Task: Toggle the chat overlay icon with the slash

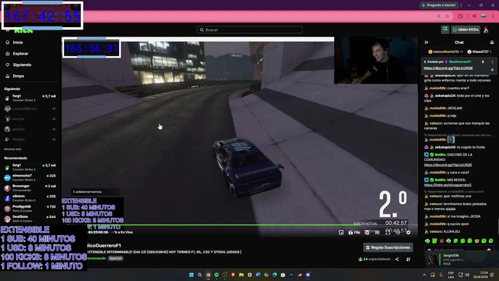Action: click(x=367, y=232)
